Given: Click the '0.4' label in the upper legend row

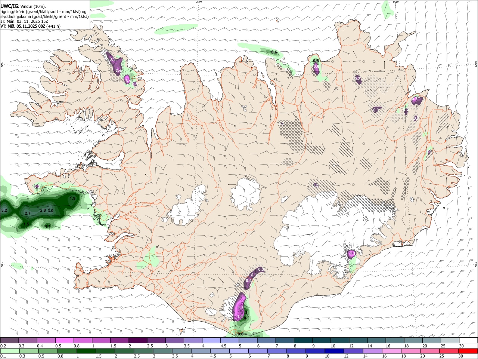Looking at the screenshot, I should 40,346.
